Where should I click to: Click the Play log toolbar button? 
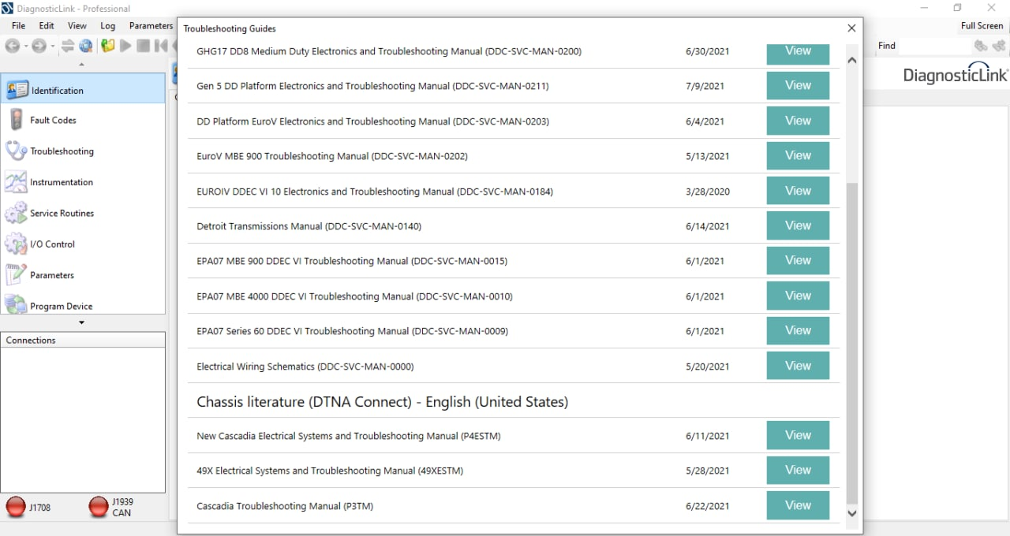(125, 46)
